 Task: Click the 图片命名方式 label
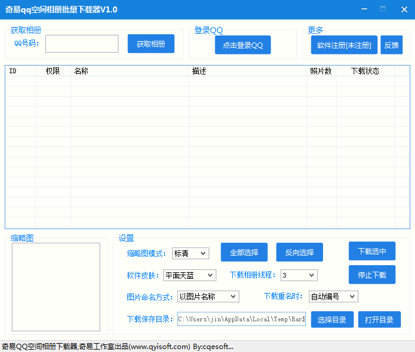tap(150, 297)
